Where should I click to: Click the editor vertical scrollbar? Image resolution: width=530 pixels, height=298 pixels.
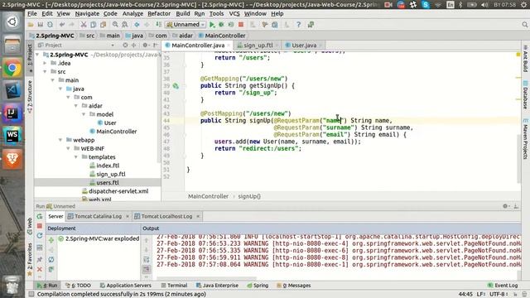pos(519,158)
